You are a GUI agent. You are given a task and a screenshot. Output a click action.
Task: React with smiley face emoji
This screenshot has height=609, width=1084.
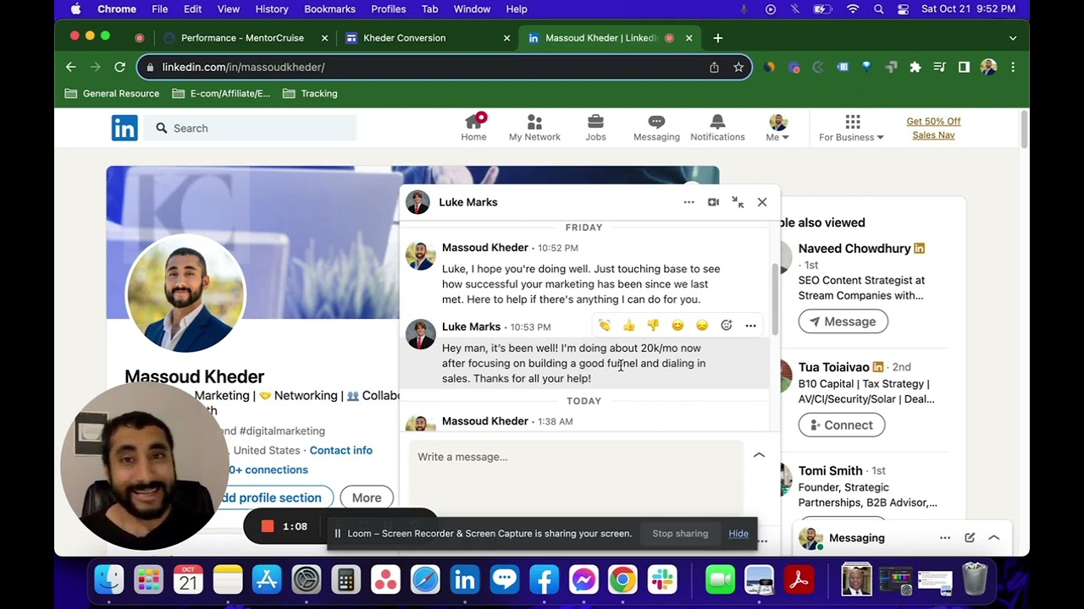(x=677, y=326)
